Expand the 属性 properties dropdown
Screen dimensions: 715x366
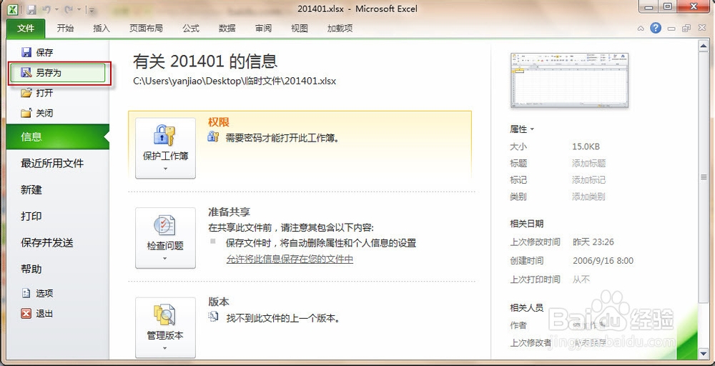click(x=522, y=129)
